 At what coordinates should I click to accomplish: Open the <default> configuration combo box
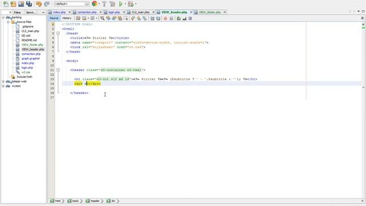(71, 4)
